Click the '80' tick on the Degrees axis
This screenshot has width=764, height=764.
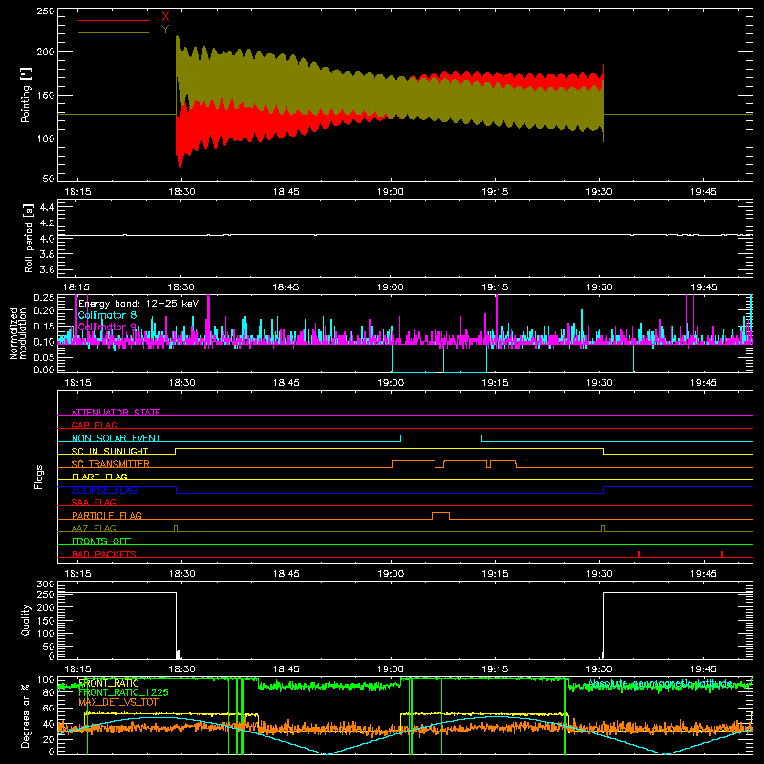[49, 692]
